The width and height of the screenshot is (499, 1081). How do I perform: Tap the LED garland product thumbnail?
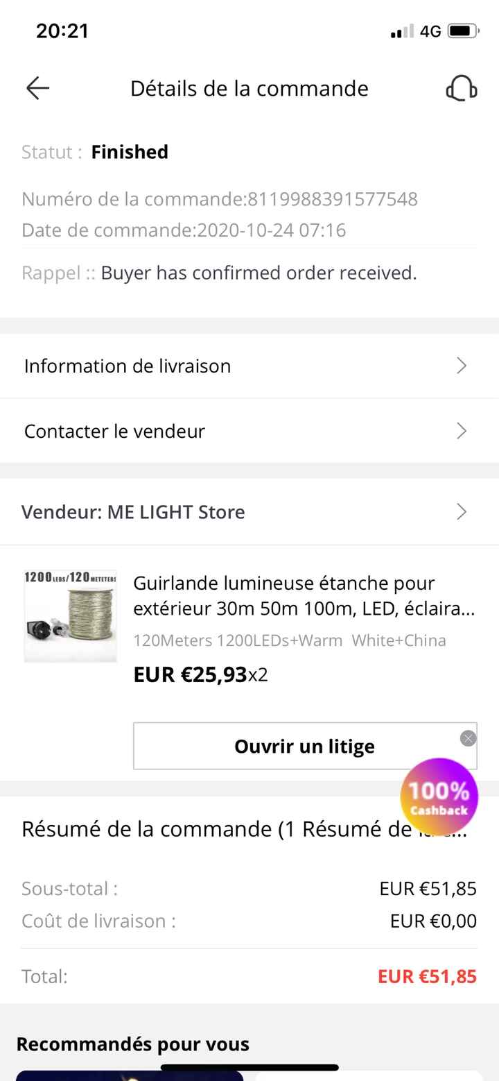70,615
